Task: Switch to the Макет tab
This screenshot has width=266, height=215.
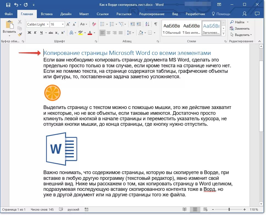Action: click(84, 14)
